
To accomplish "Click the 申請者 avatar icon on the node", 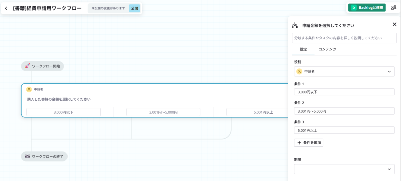I will coord(29,90).
